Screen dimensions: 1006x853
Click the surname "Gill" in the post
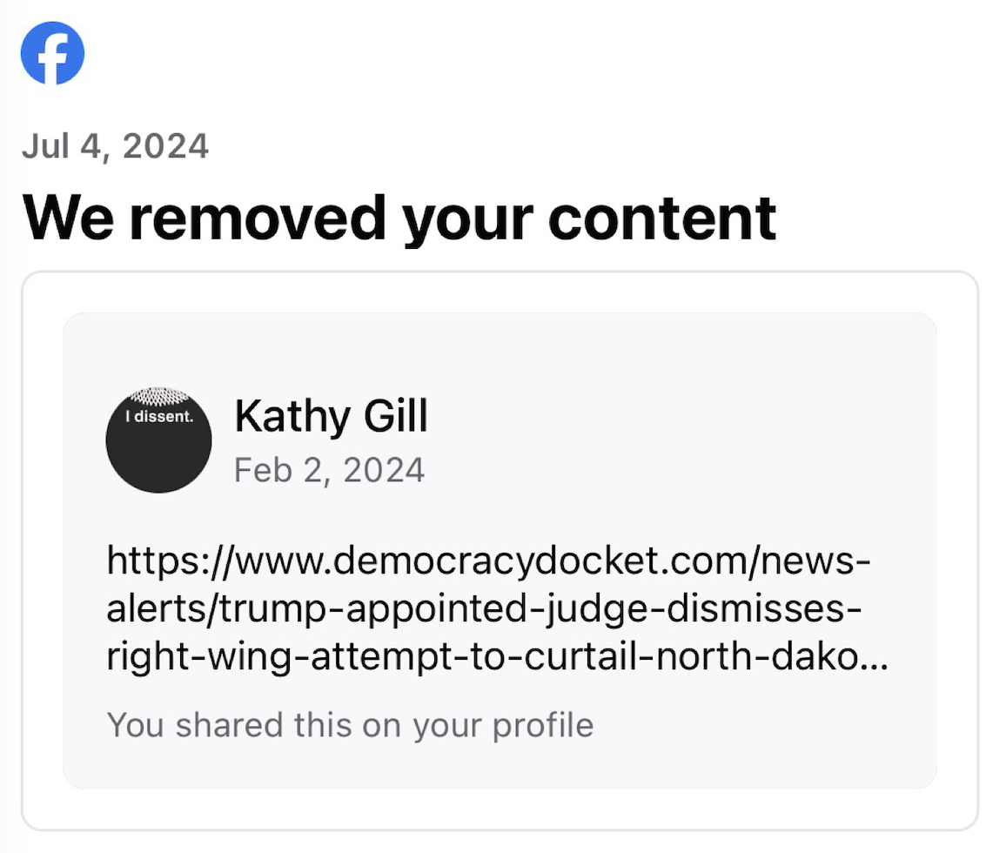point(395,417)
